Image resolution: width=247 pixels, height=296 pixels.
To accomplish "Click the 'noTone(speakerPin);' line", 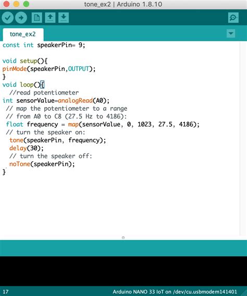I will coord(42,164).
